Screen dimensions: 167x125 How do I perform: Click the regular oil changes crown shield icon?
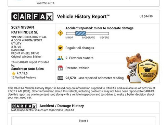pyautogui.click(x=60, y=48)
